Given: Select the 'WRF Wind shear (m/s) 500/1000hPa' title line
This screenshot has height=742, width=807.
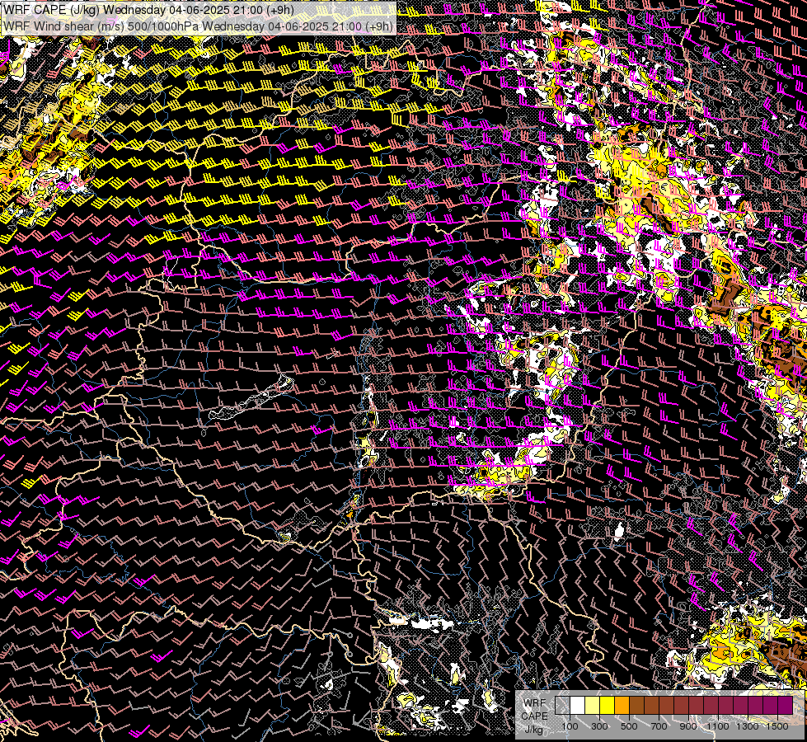Looking at the screenshot, I should pyautogui.click(x=198, y=26).
